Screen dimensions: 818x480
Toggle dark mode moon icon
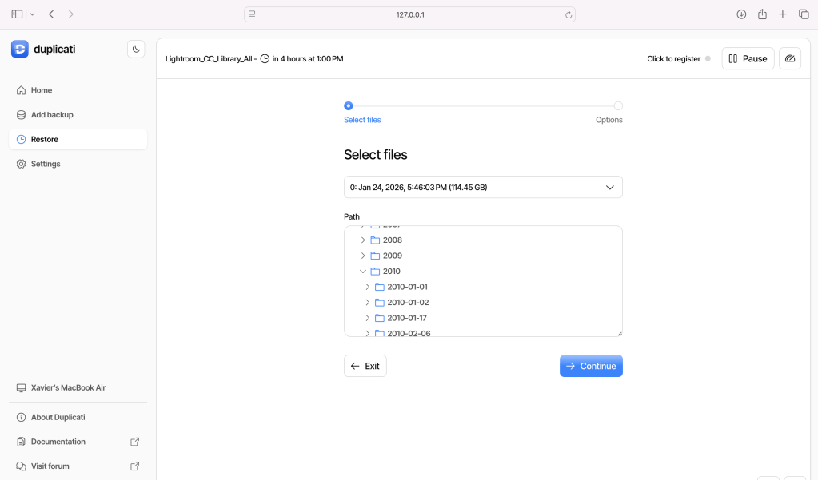(x=136, y=49)
